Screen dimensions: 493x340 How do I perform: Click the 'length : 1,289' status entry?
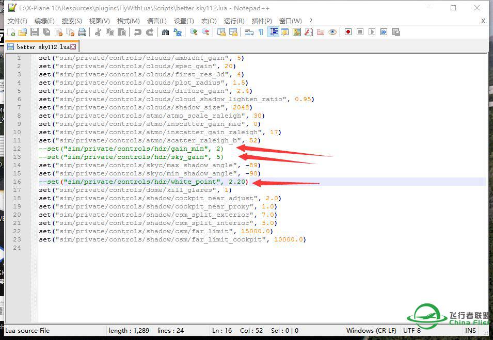(x=129, y=331)
